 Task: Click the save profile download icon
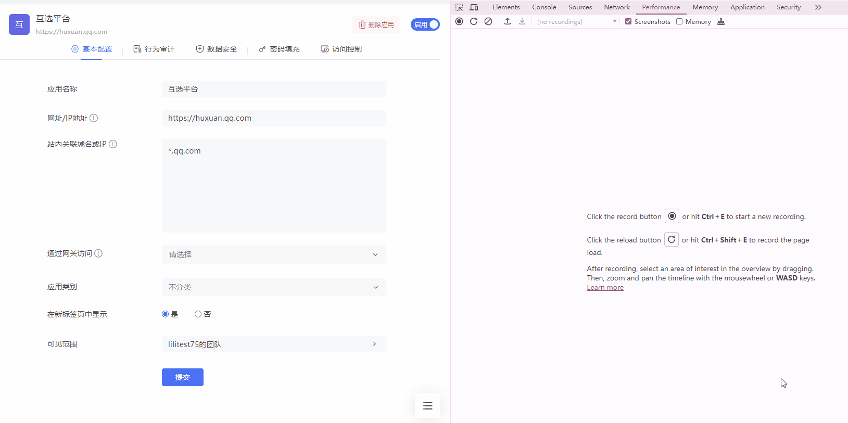pos(522,21)
